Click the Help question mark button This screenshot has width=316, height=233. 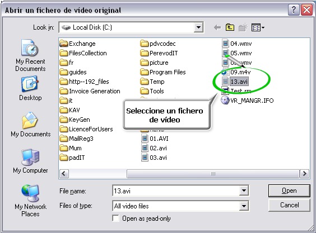click(x=294, y=9)
